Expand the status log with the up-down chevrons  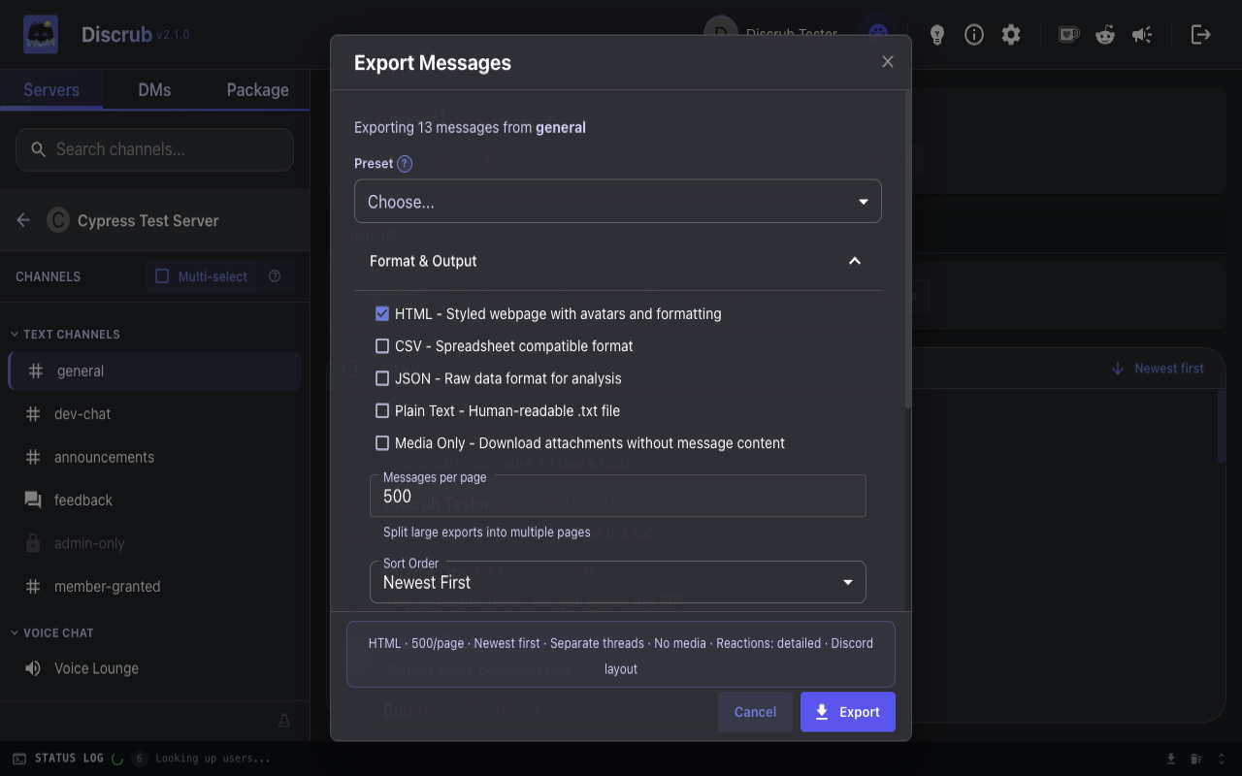pos(1222,759)
